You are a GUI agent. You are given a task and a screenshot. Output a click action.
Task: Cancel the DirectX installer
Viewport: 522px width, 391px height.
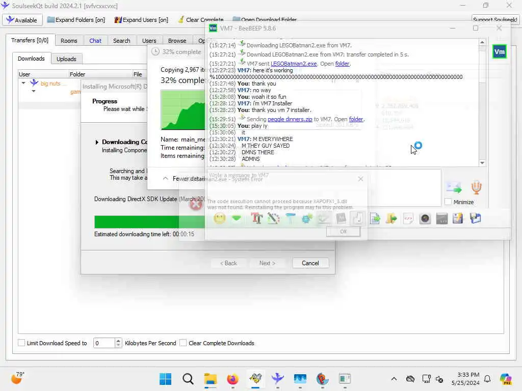(310, 263)
